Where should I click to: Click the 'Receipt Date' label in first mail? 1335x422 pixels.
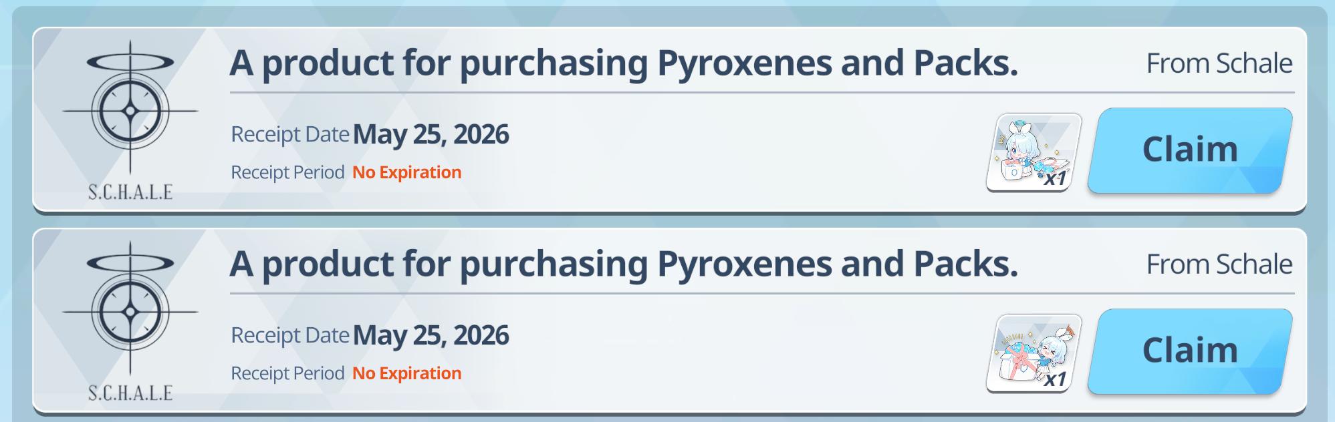290,135
